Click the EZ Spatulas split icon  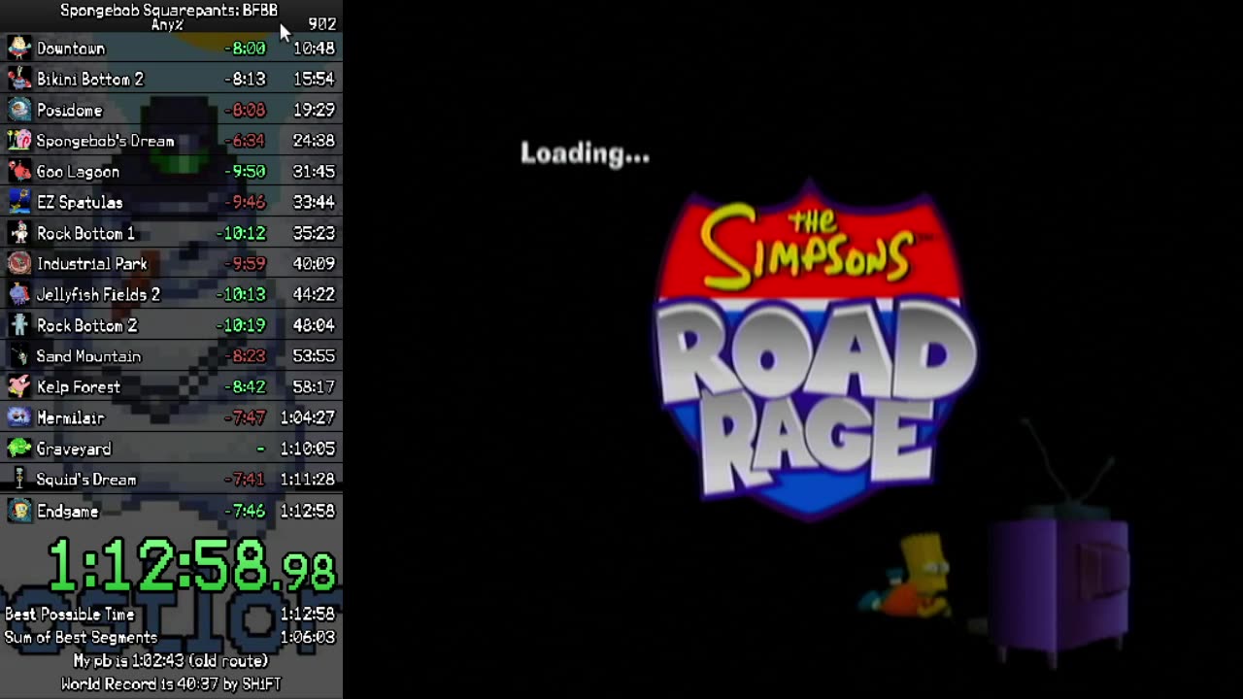point(19,202)
